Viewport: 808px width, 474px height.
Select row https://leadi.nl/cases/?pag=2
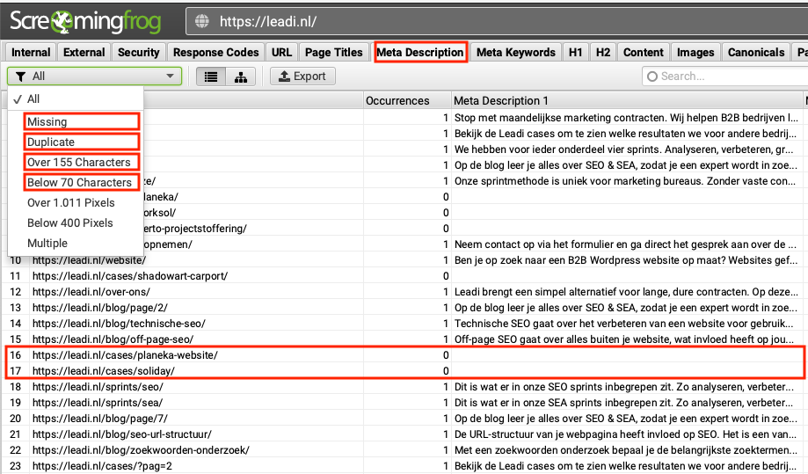[402, 466]
